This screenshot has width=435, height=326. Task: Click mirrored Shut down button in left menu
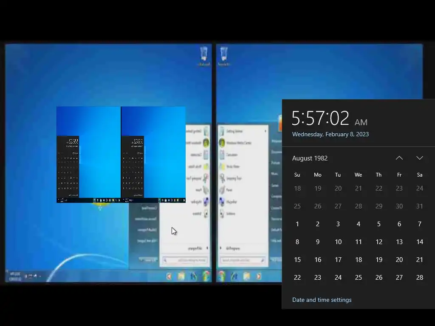pyautogui.click(x=148, y=260)
